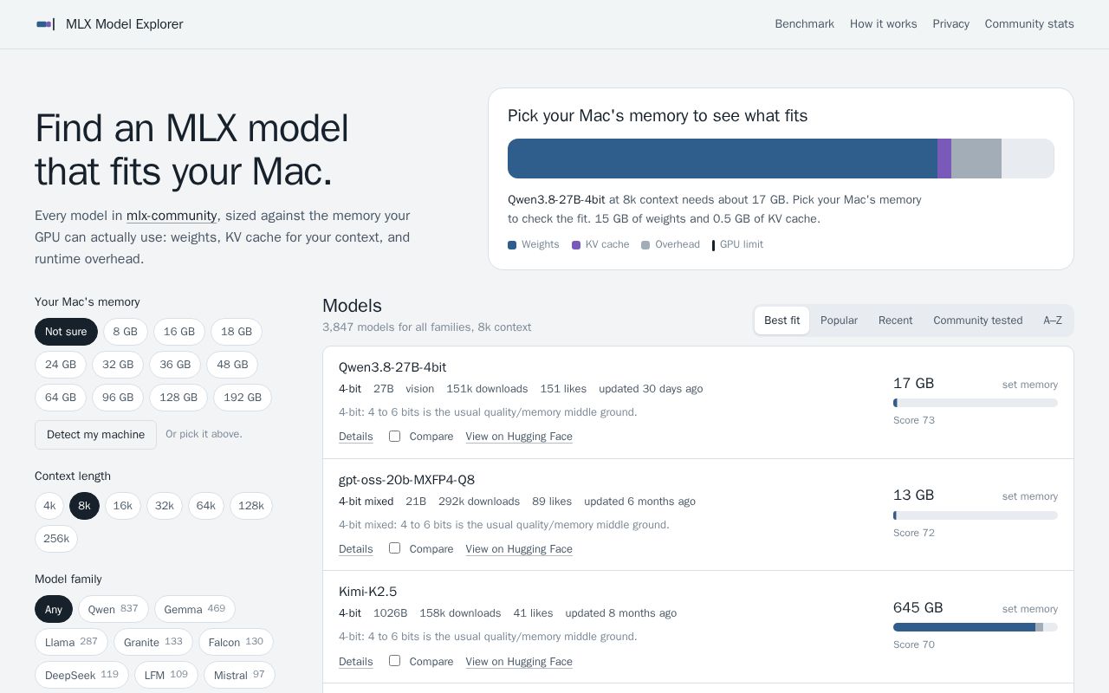1109x693 pixels.
Task: Set context length to 4k
Action: (49, 506)
